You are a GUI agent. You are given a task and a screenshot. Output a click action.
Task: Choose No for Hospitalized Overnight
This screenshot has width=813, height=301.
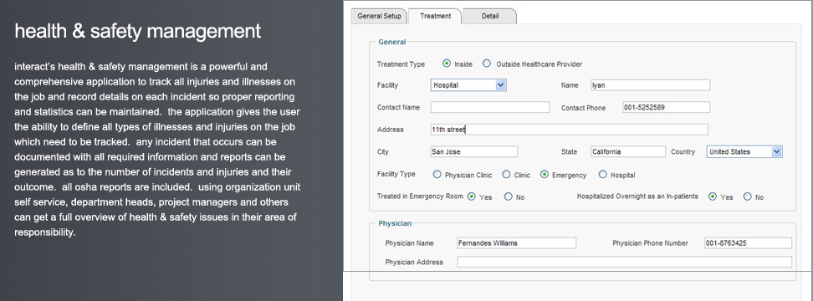[747, 196]
